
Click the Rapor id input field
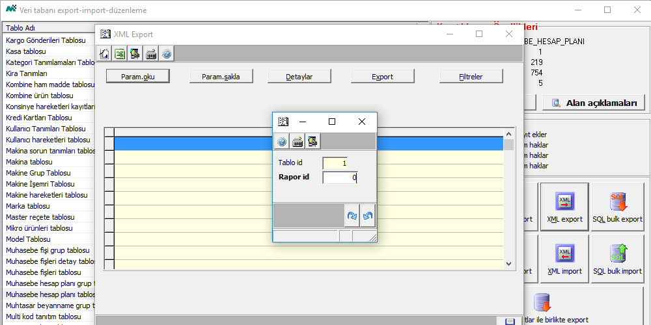(340, 177)
